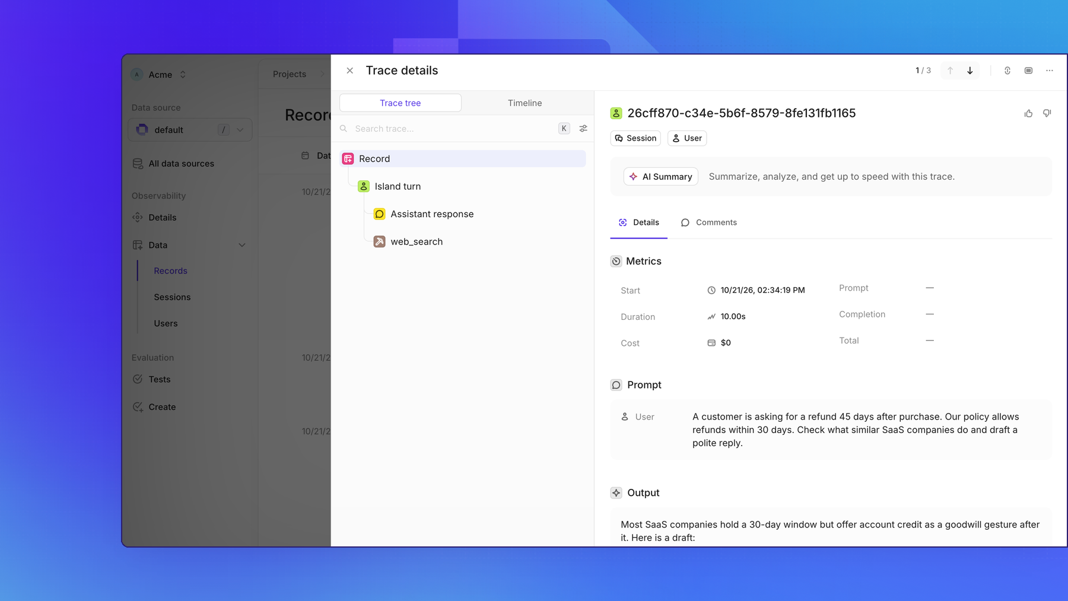Give the trace a thumbs down
The image size is (1068, 601).
[1047, 113]
